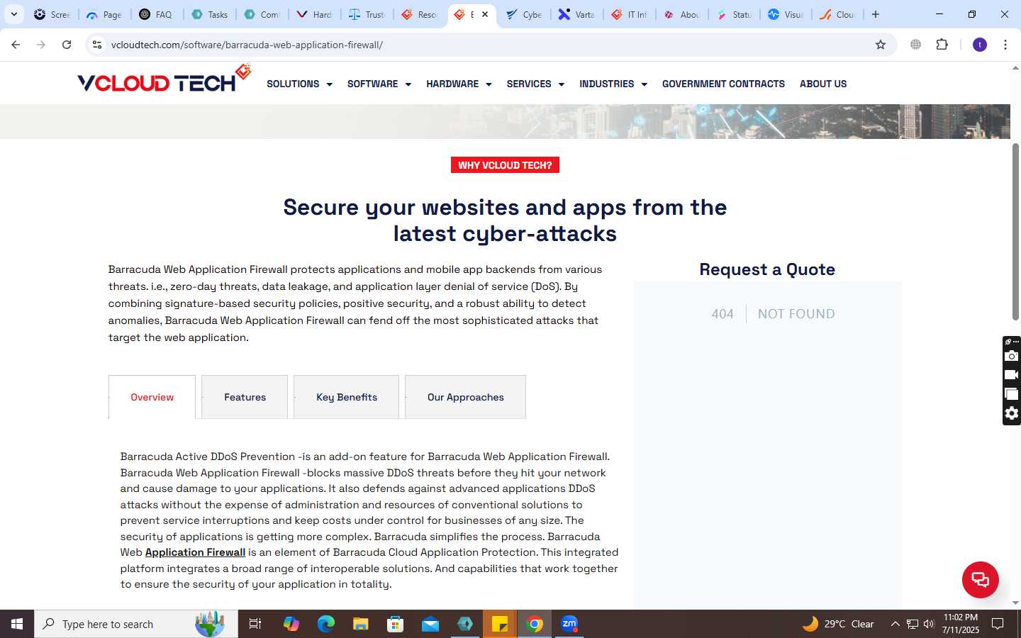Image resolution: width=1021 pixels, height=638 pixels.
Task: Switch to the Our Approaches tab
Action: [x=465, y=397]
